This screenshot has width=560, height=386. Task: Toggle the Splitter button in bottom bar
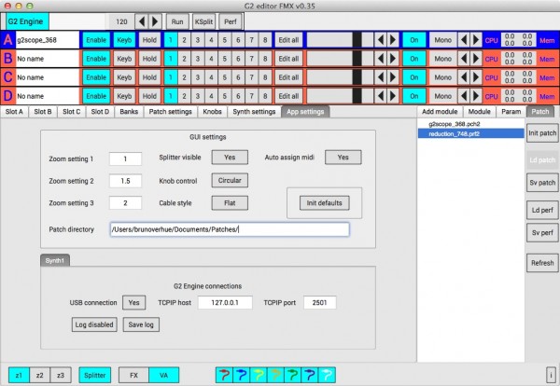click(x=94, y=375)
